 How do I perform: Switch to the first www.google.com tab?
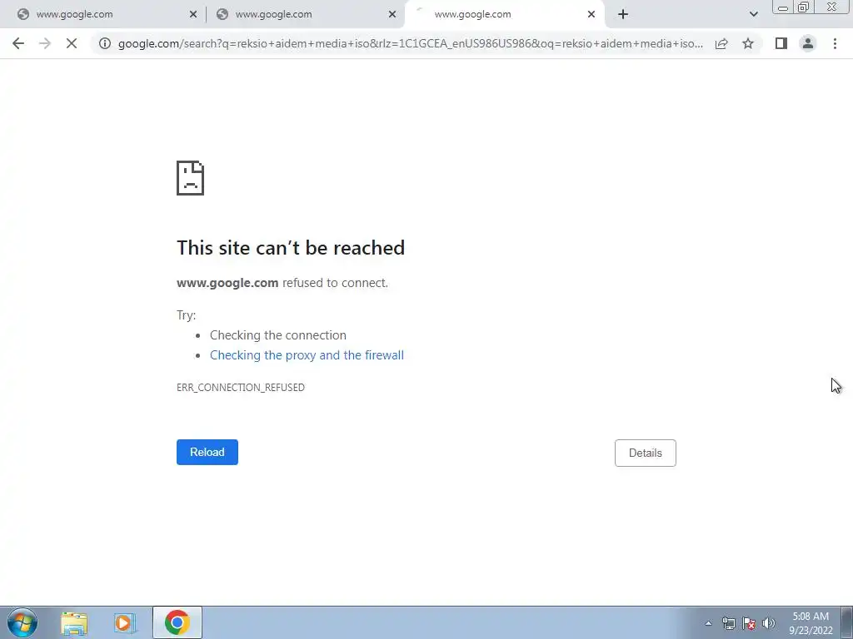[103, 15]
